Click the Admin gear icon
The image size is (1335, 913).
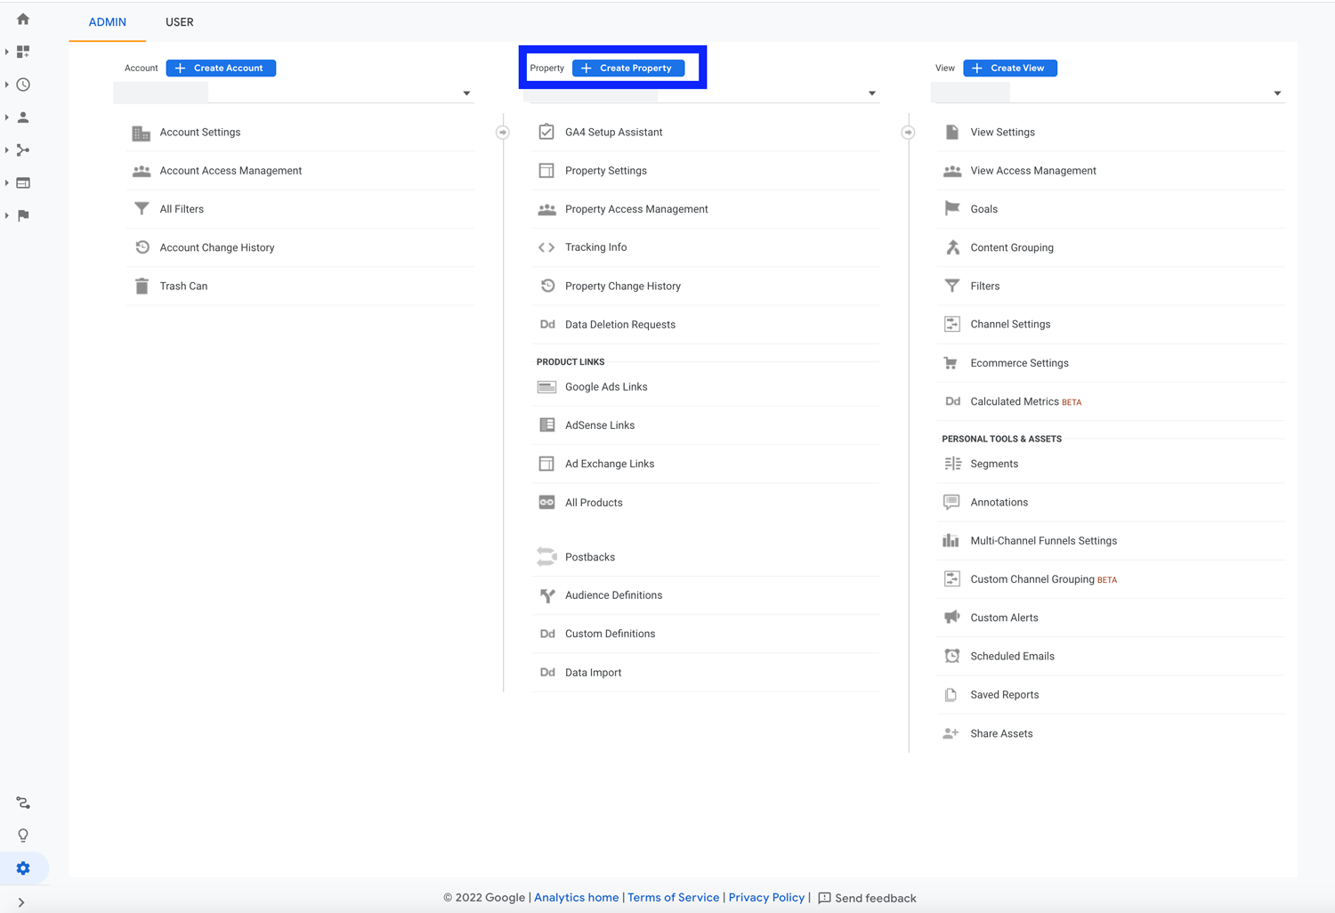23,869
